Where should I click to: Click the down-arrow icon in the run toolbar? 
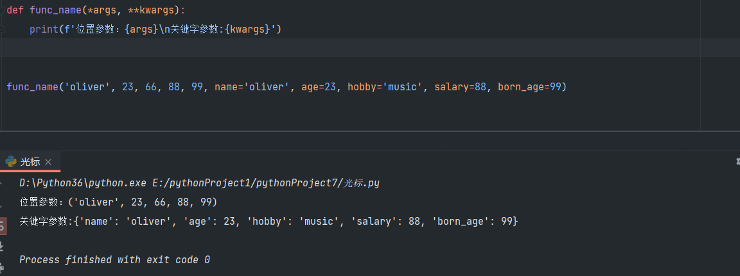(x=2, y=203)
